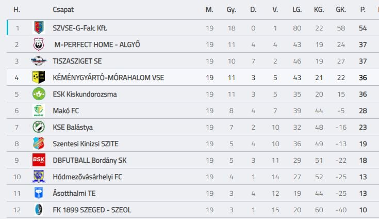Select the KÉMÉNYGYÁRTÓ-MÓRAHALOM VSE team name
Screen dimensions: 379x219
(108, 77)
